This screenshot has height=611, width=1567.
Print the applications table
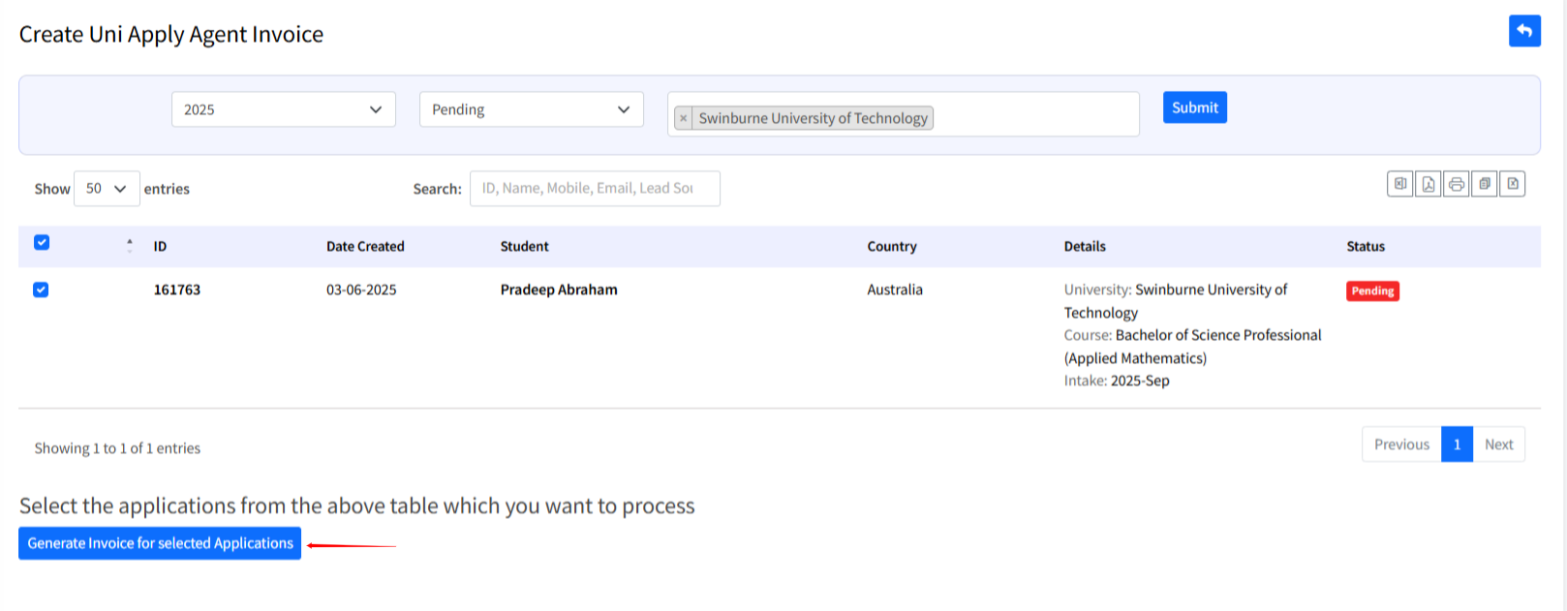pos(1456,184)
